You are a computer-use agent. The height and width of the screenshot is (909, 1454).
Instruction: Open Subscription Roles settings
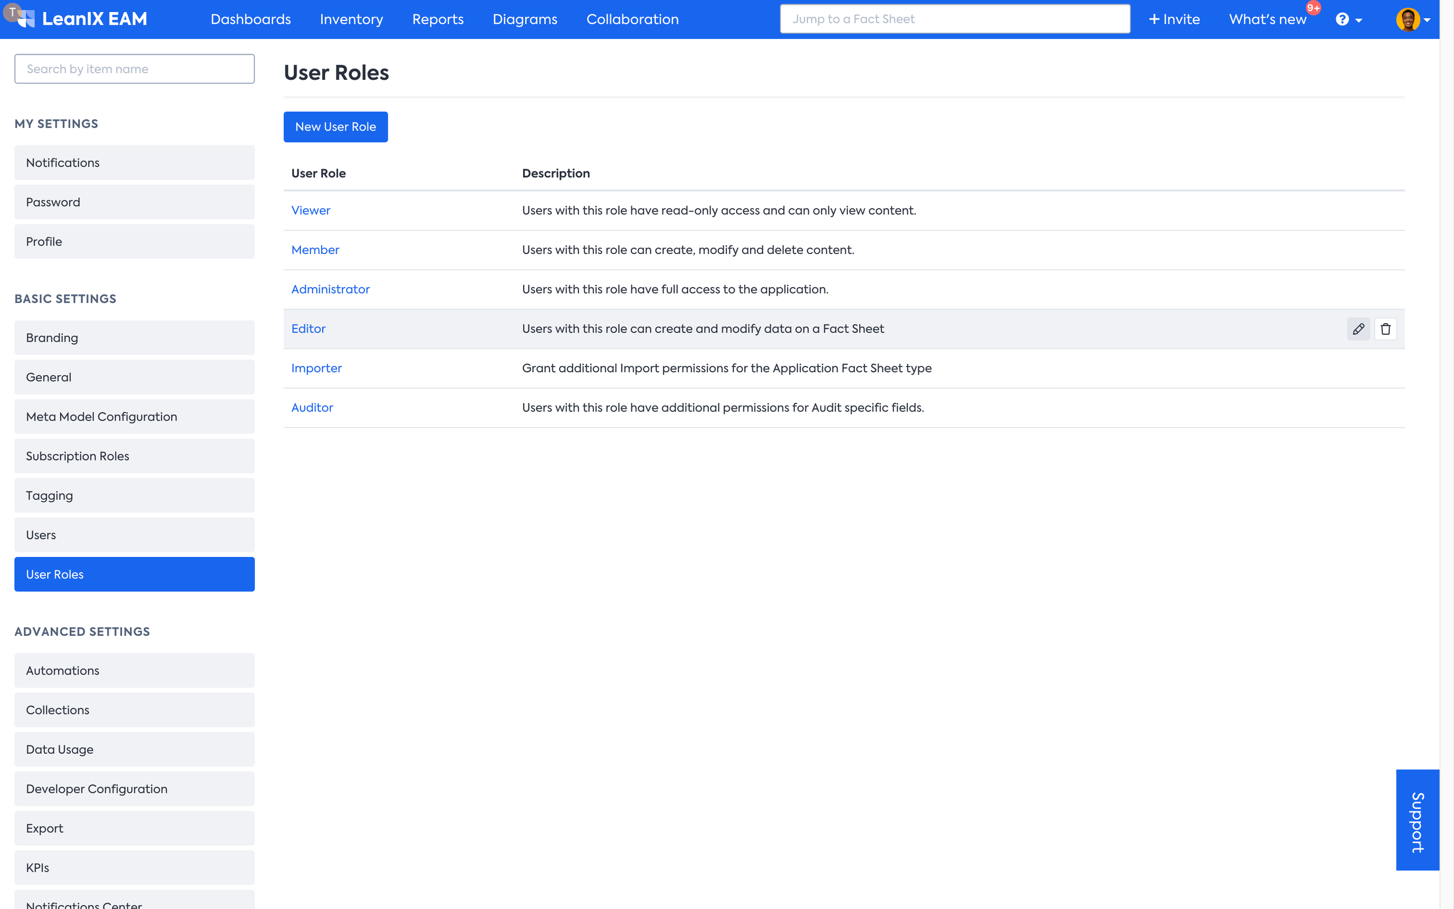pyautogui.click(x=134, y=457)
